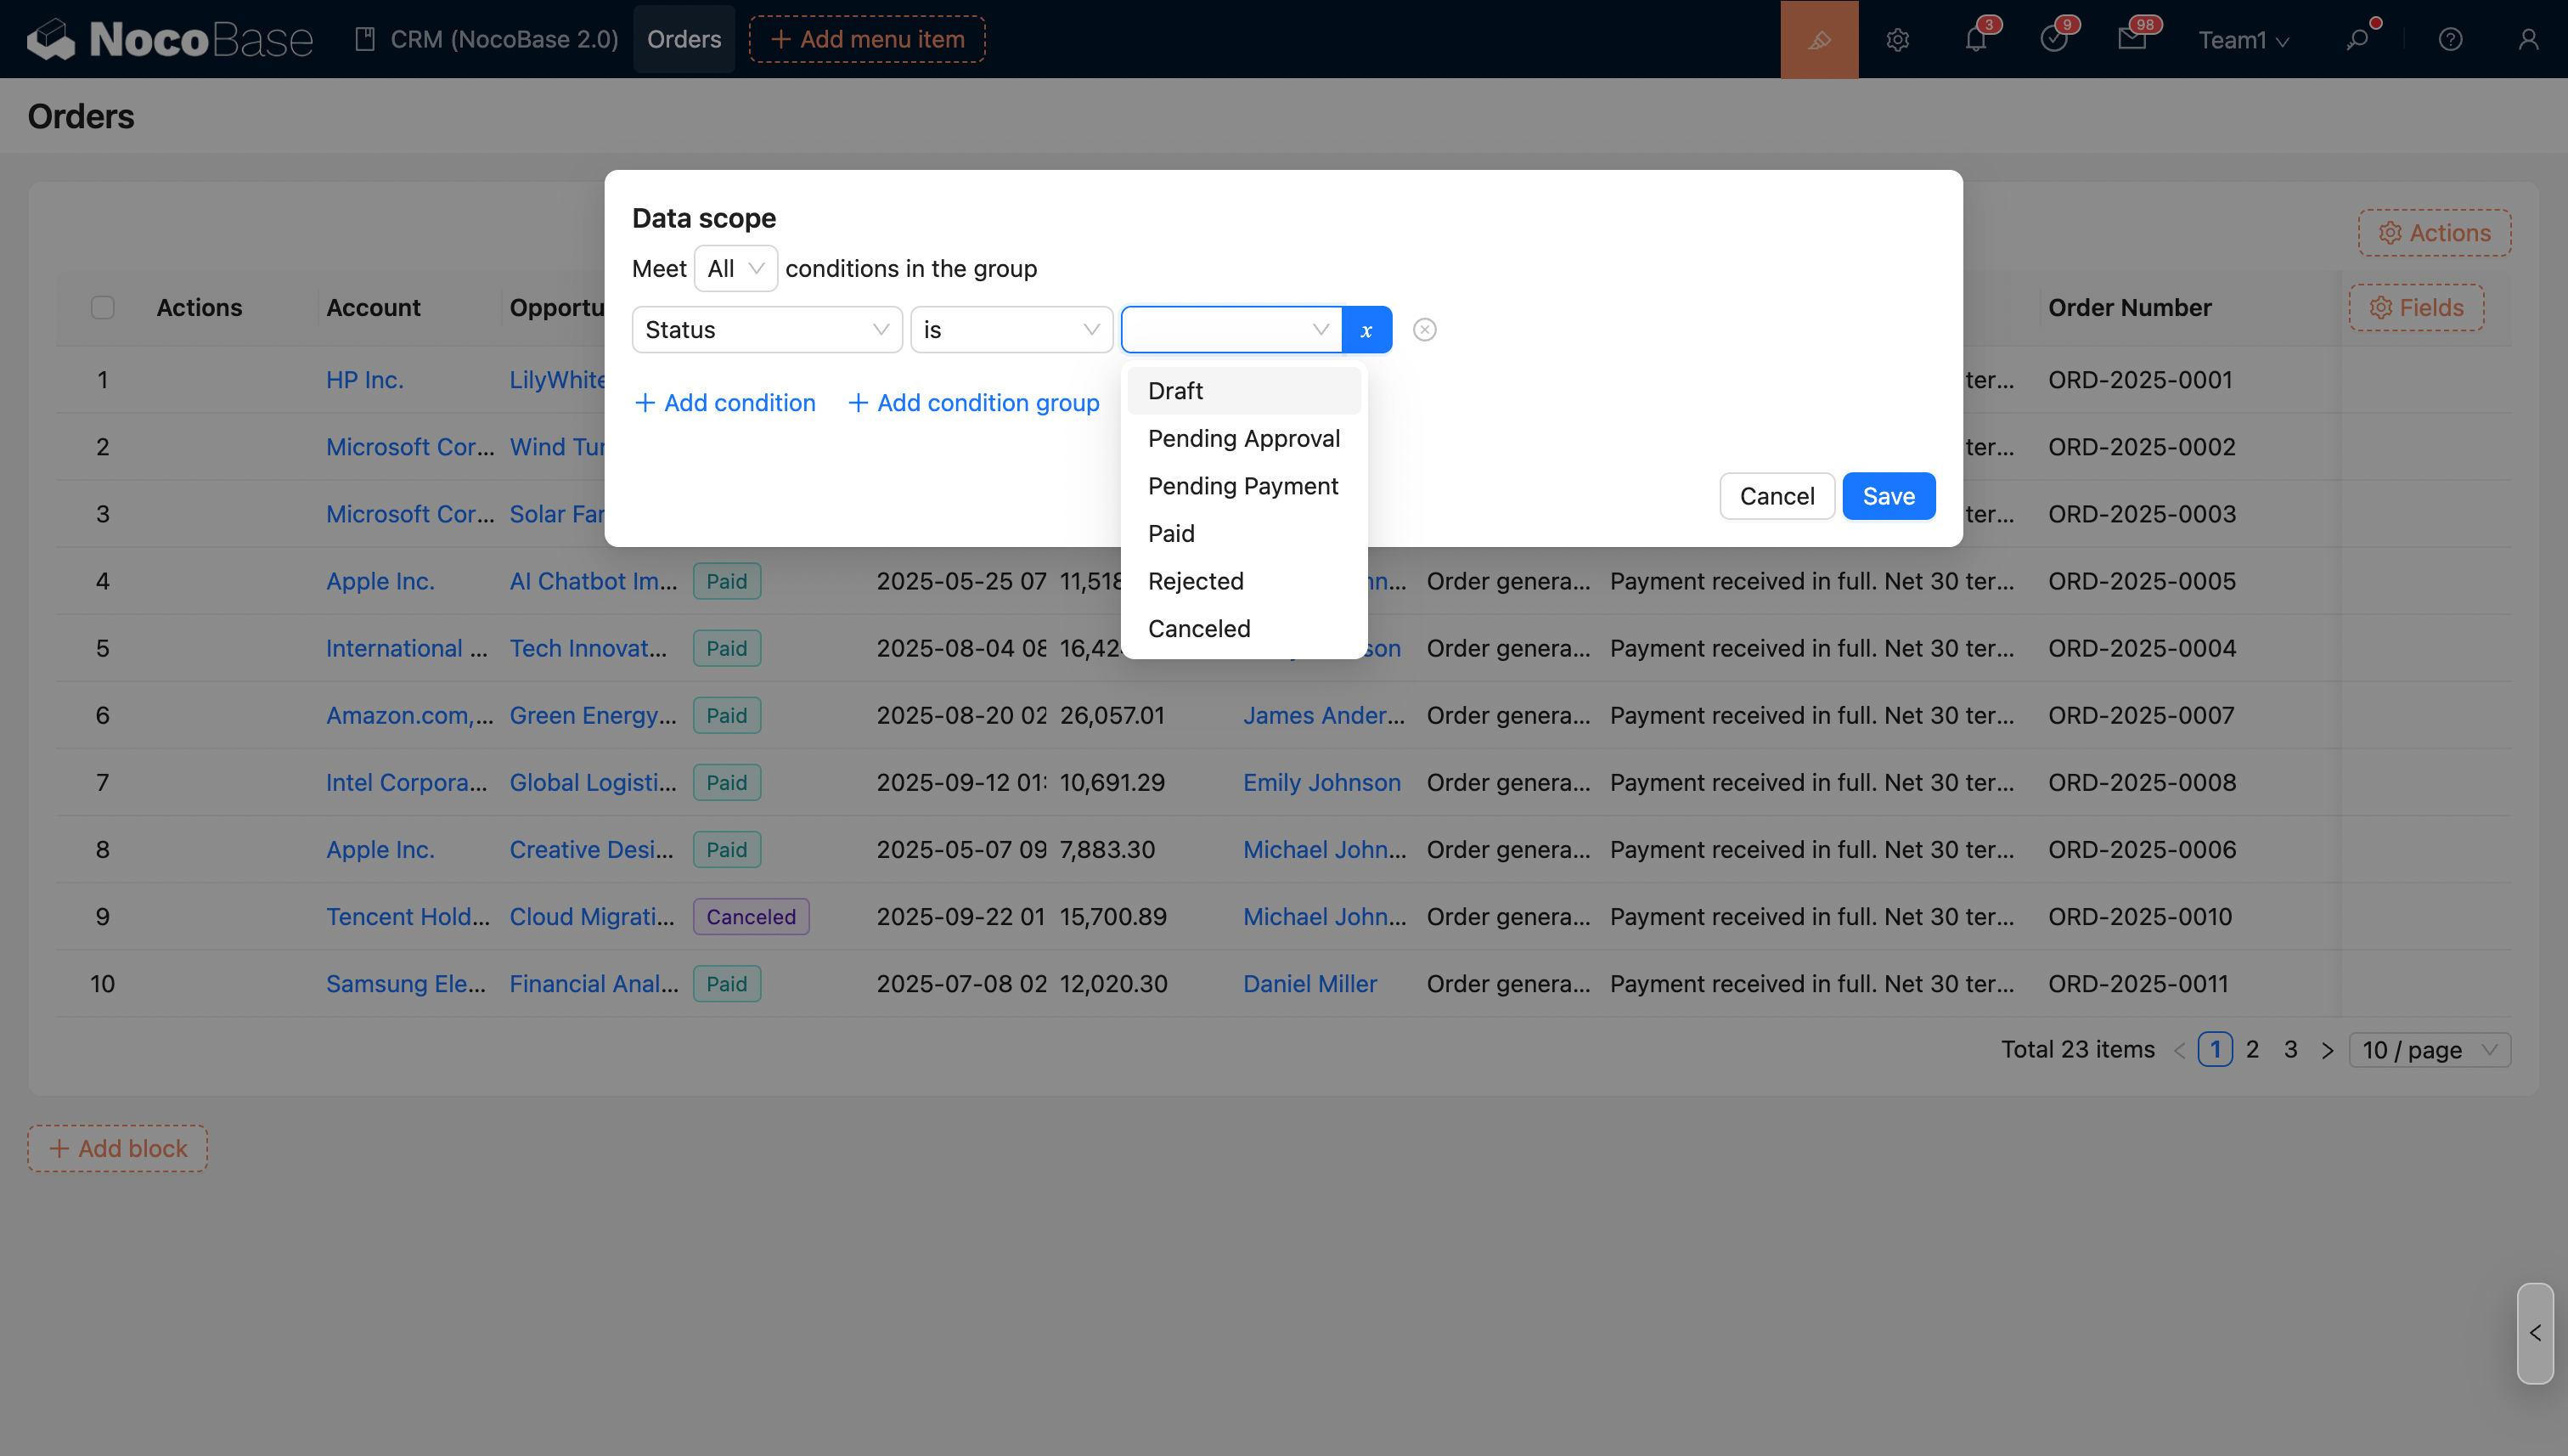
Task: Open the notifications bell icon
Action: pos(1975,39)
